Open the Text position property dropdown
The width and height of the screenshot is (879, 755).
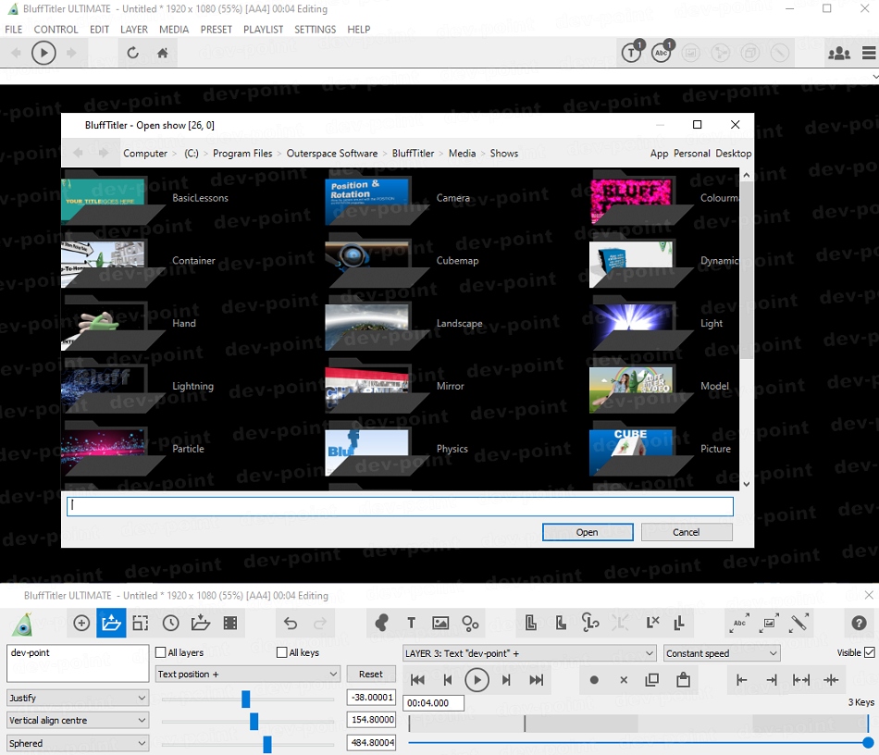pyautogui.click(x=247, y=674)
